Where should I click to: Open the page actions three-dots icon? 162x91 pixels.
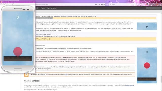click(x=99, y=5)
